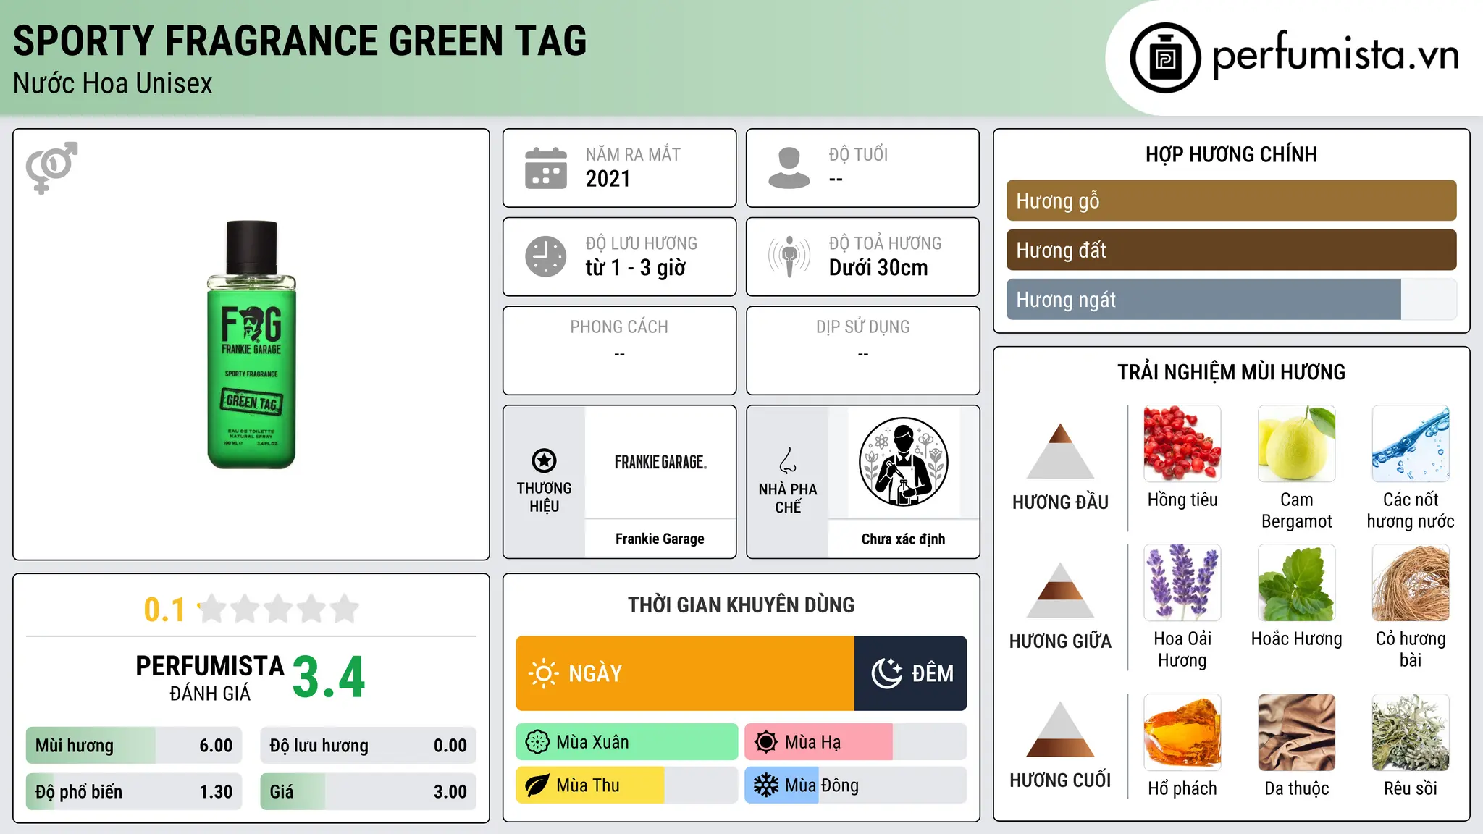
Task: Click the Frankie Garage brand logo
Action: pos(660,462)
